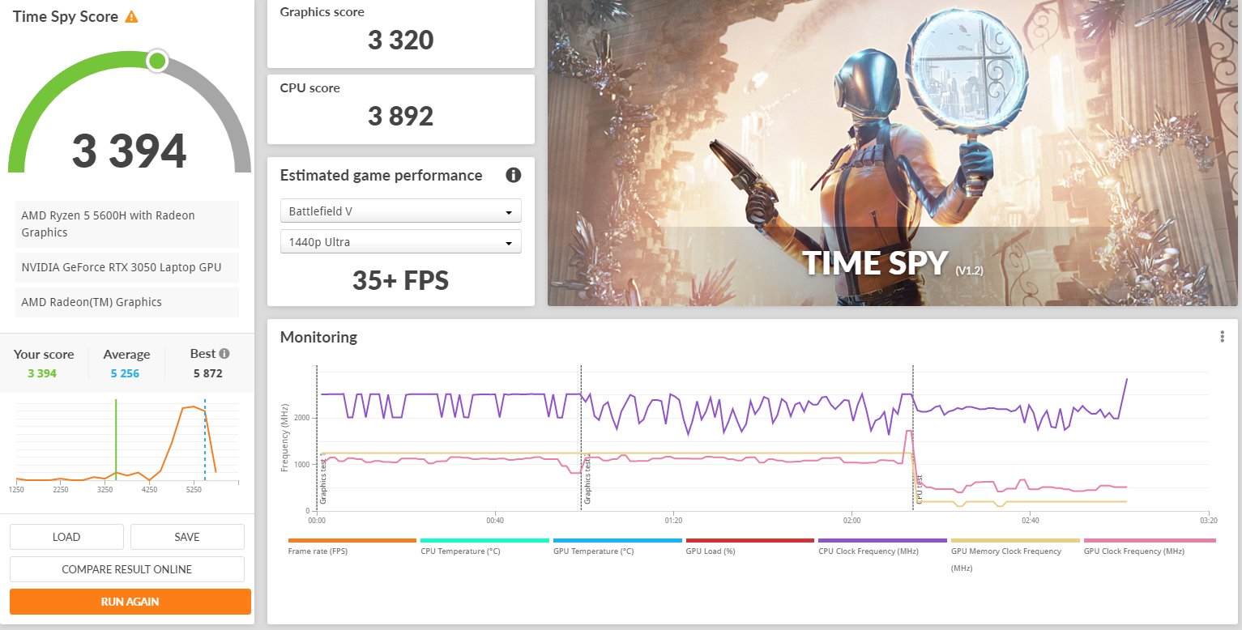Click the info icon next to Best
1242x630 pixels.
pos(224,353)
